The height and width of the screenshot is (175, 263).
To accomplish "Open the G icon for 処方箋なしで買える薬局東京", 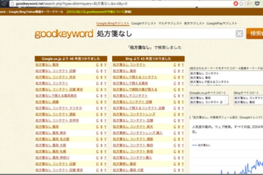I will click(97, 96).
